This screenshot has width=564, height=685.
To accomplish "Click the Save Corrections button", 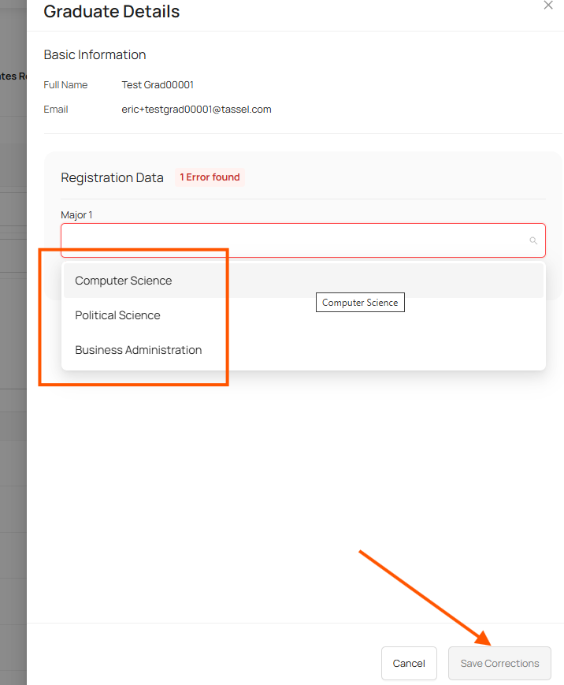I will coord(499,663).
